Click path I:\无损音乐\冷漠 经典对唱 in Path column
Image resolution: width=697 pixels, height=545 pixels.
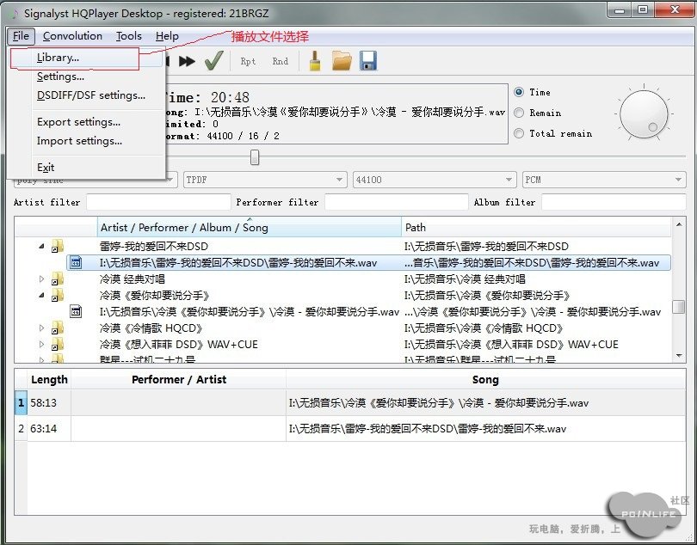click(x=465, y=279)
